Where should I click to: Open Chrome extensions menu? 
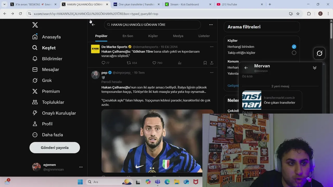click(x=309, y=14)
